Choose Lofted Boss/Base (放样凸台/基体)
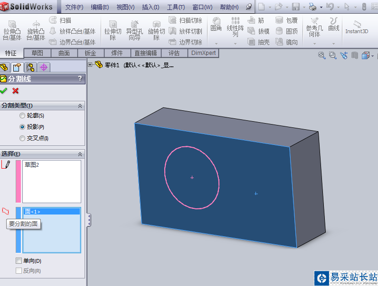 (x=72, y=31)
